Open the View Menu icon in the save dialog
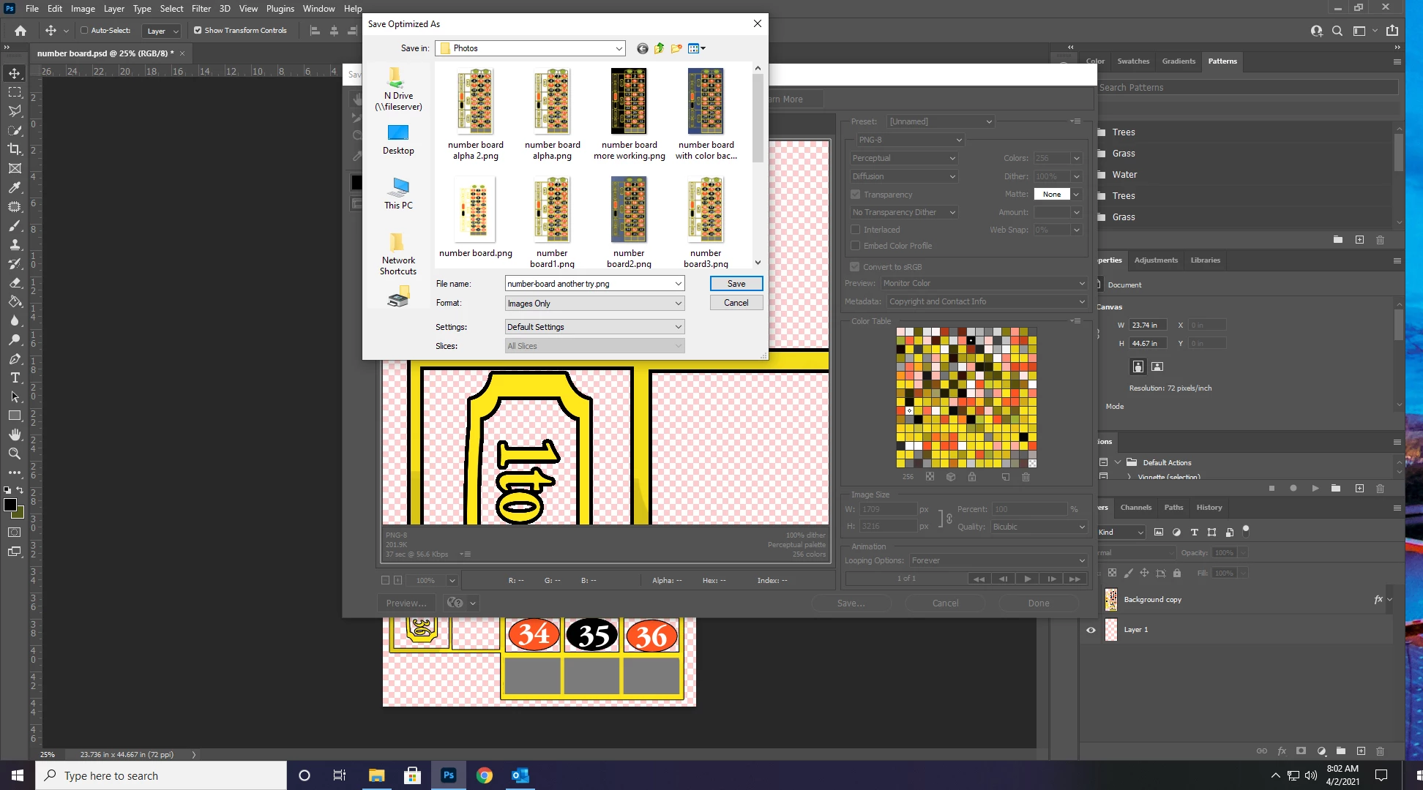1423x790 pixels. click(x=696, y=48)
